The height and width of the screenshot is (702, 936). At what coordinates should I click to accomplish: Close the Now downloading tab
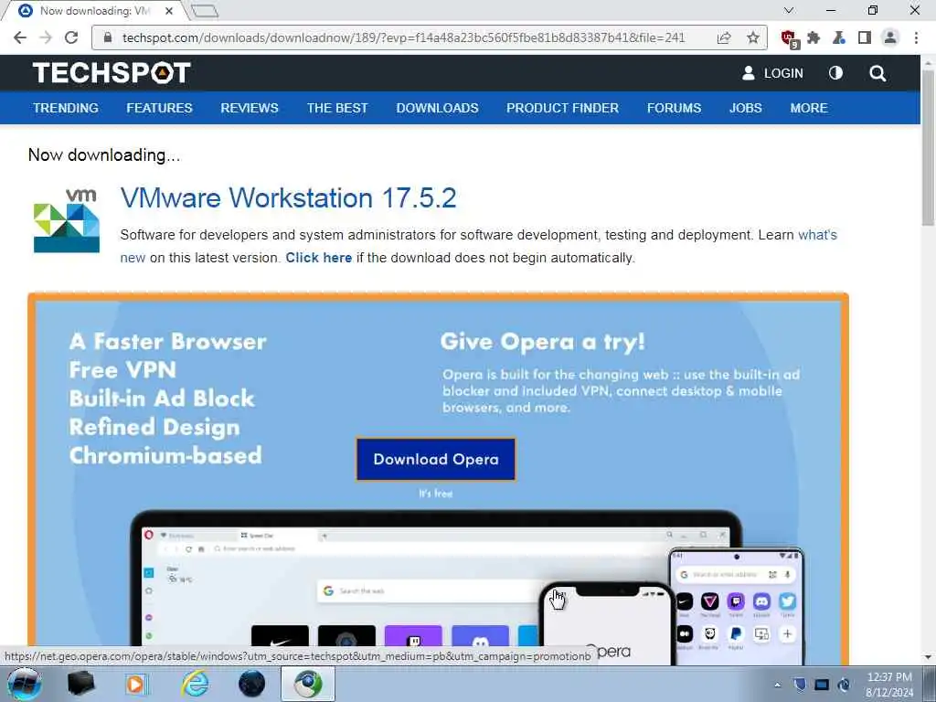pyautogui.click(x=169, y=11)
